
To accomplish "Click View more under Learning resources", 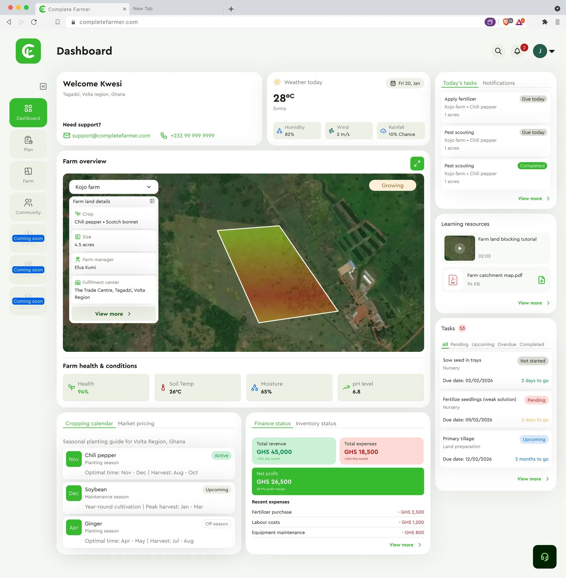I will [534, 303].
